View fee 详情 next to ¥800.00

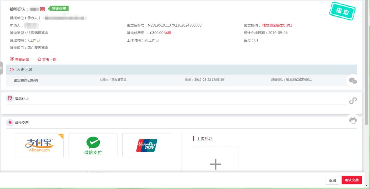[168, 33]
